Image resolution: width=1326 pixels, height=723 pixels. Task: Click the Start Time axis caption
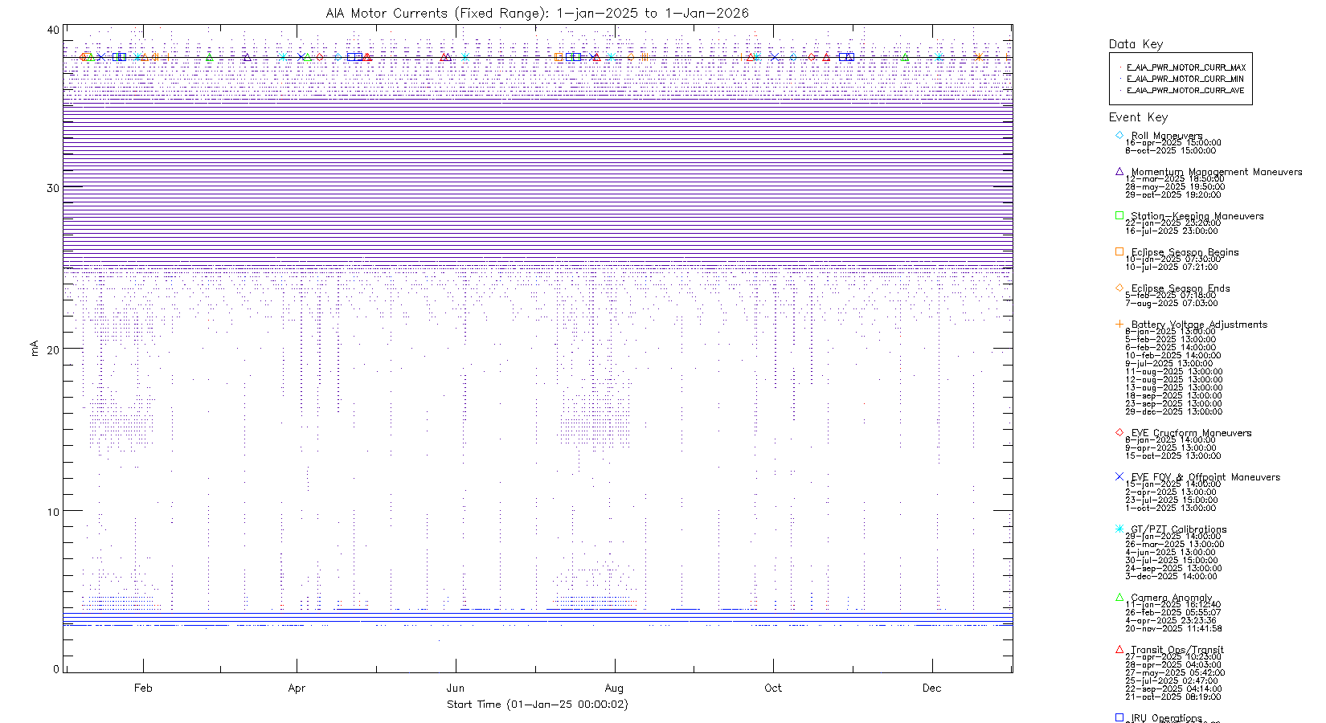click(x=537, y=704)
